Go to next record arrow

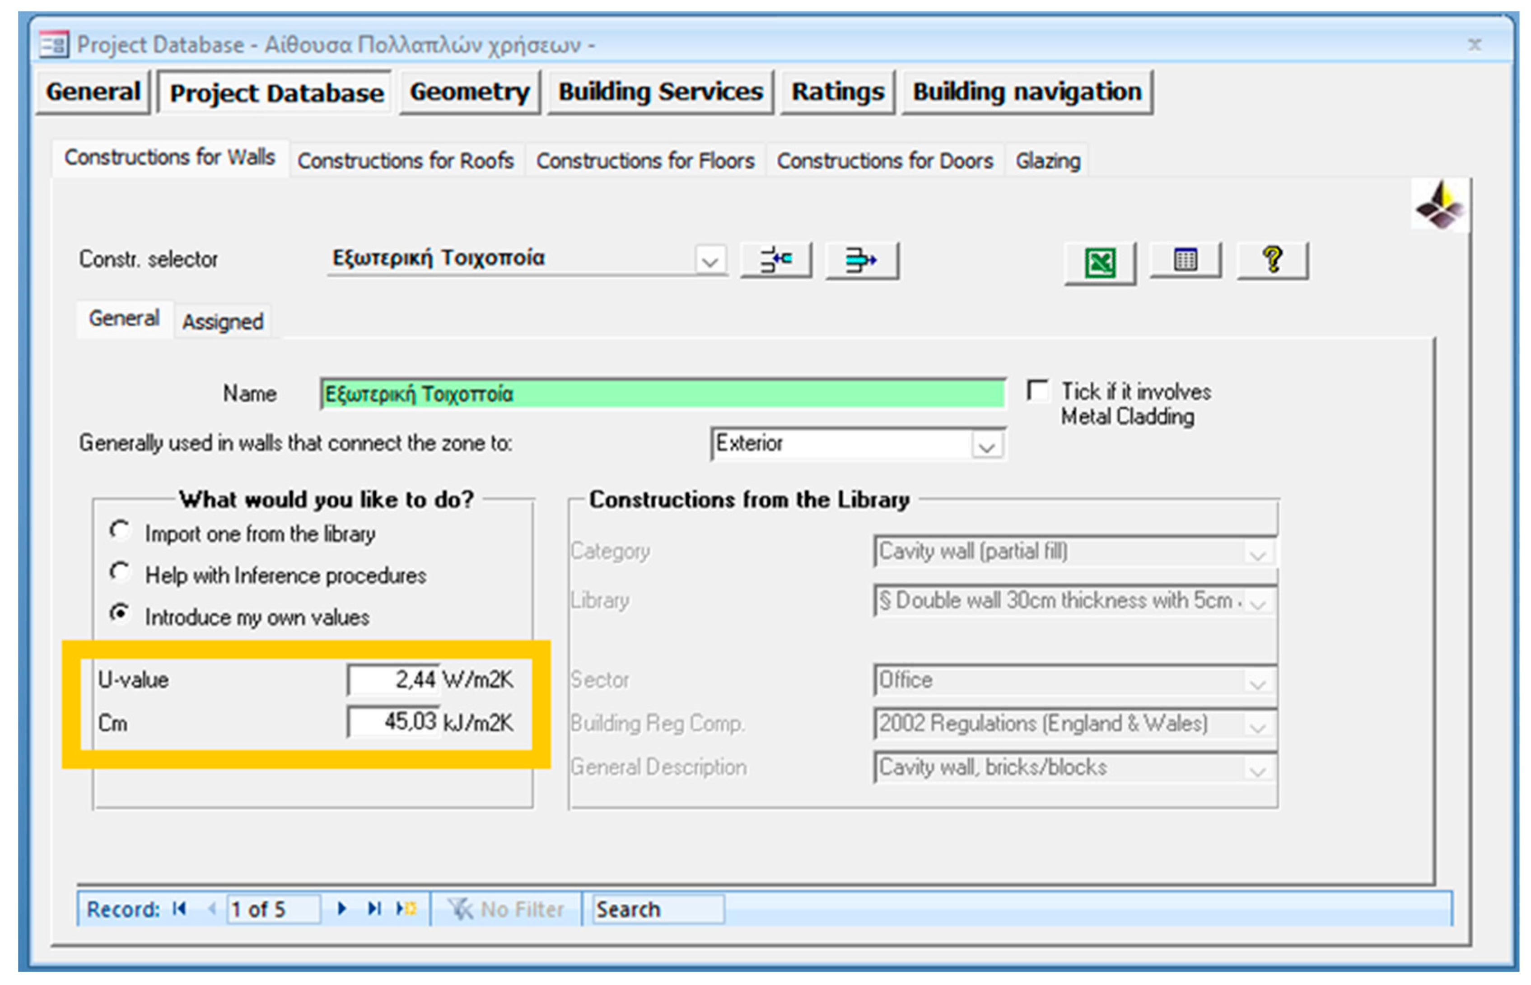click(x=341, y=908)
